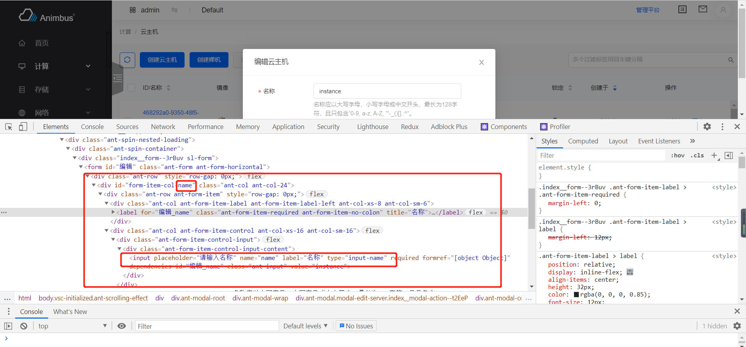Check the select-all table header checkbox
The height and width of the screenshot is (347, 746).
click(131, 88)
